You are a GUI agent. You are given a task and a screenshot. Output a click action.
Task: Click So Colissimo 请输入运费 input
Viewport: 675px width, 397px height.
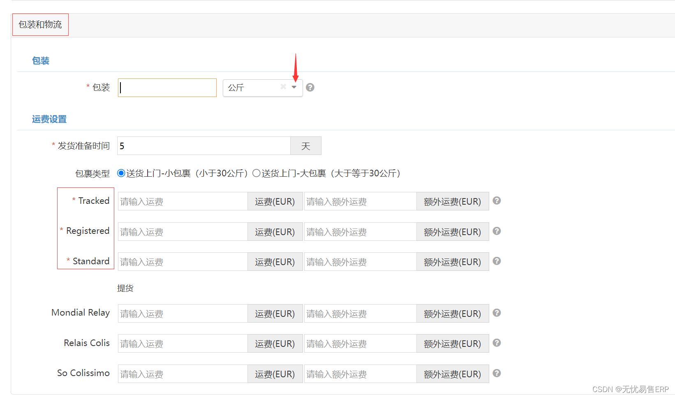coord(183,374)
